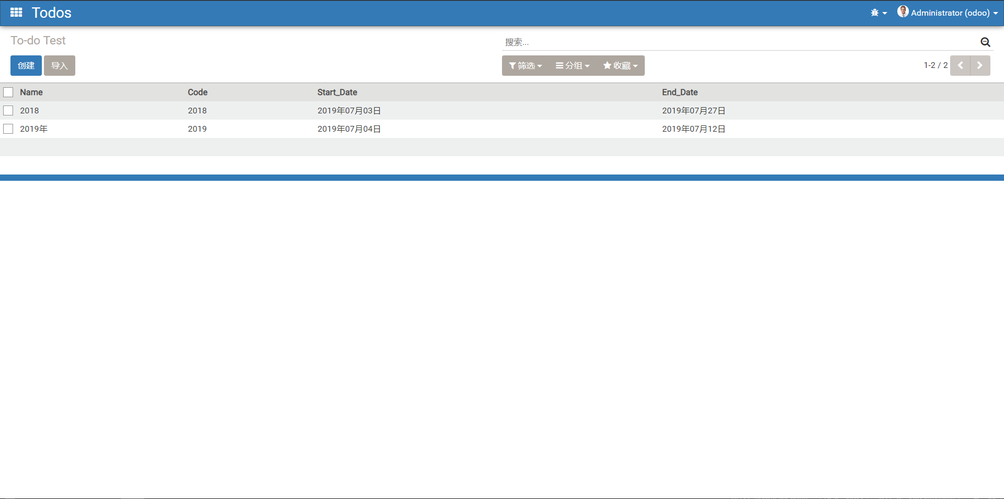Click the debug bug icon

tap(875, 13)
